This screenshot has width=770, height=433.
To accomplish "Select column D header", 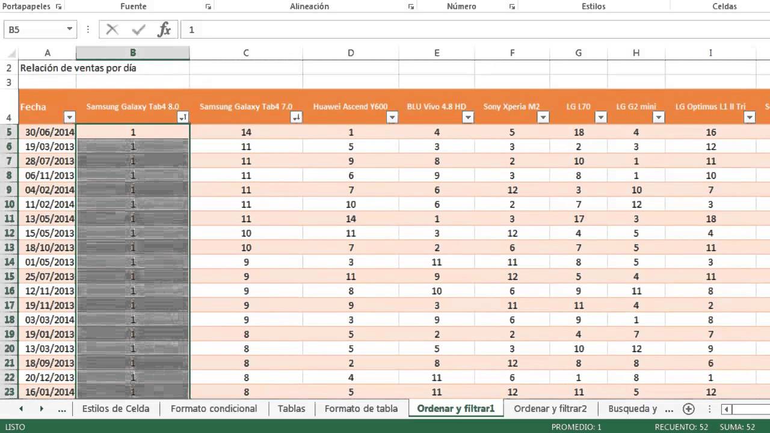I will pyautogui.click(x=351, y=53).
